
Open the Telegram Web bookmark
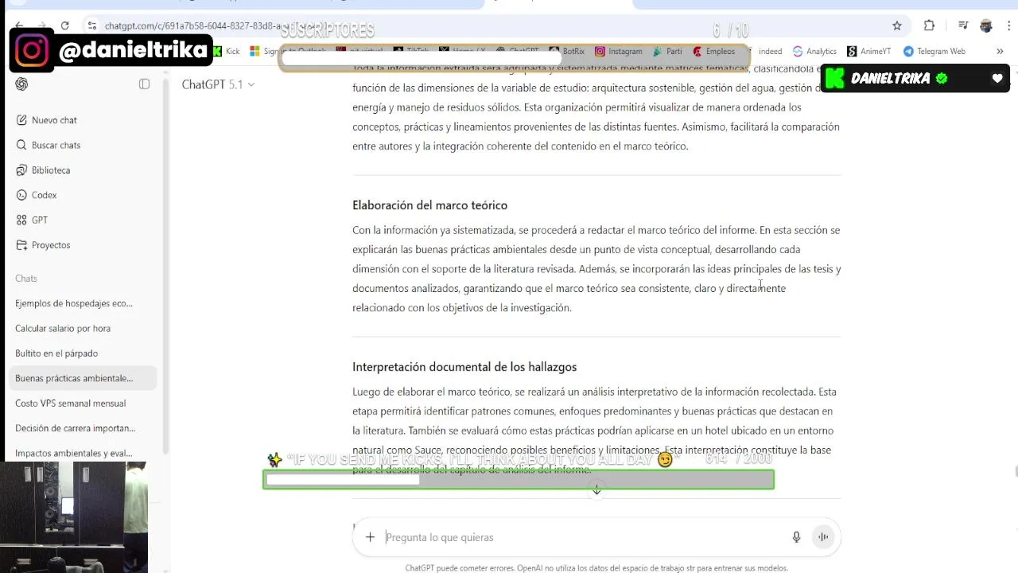(934, 51)
